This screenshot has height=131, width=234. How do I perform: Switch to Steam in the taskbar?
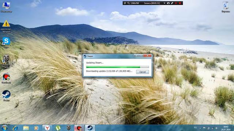[90, 128]
